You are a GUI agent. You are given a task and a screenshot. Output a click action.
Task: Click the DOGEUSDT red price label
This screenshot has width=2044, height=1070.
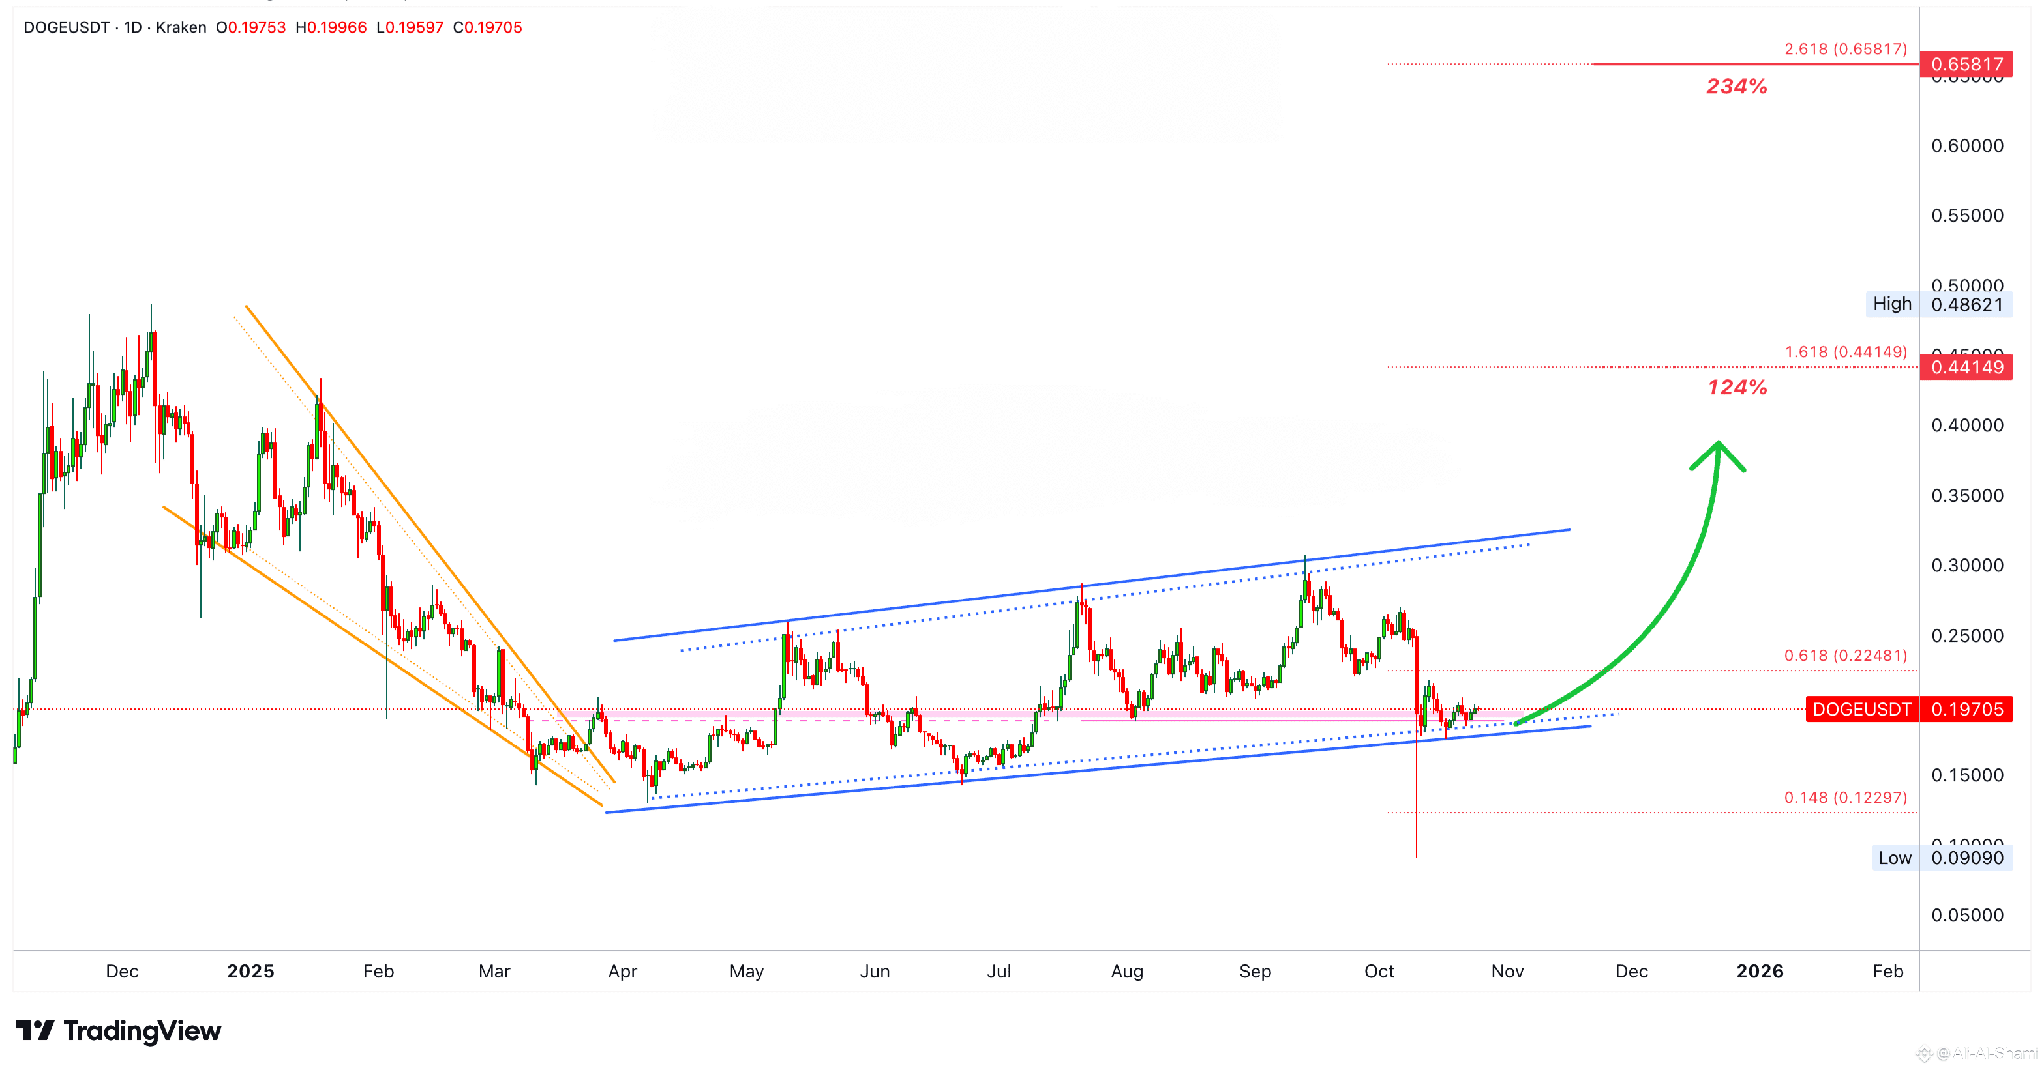coord(1861,708)
